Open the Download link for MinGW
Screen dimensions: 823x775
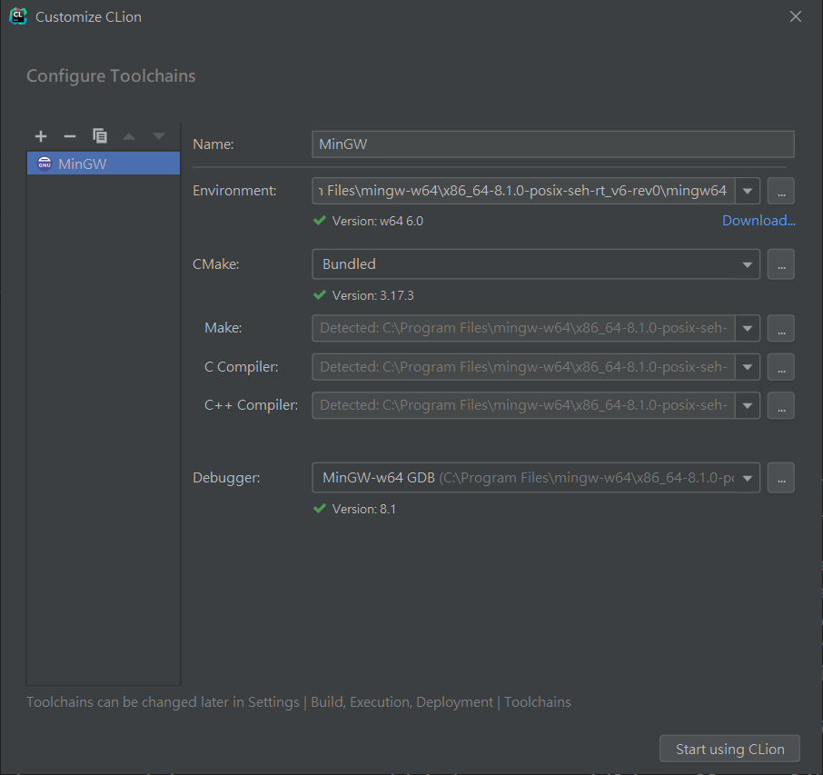(x=759, y=221)
